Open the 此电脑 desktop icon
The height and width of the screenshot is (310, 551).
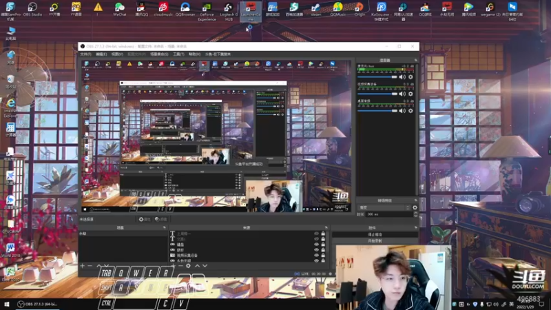[x=10, y=33]
